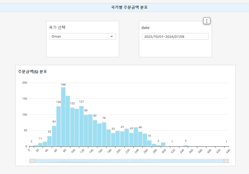Click the chart title 주문금액($) 분포

pyautogui.click(x=33, y=72)
